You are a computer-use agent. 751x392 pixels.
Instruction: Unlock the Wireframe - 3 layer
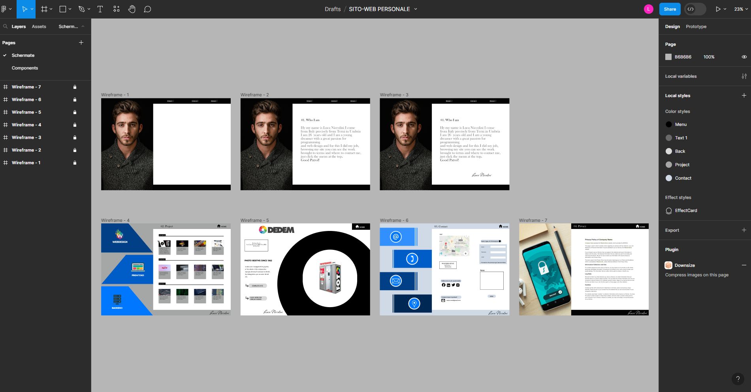click(75, 137)
